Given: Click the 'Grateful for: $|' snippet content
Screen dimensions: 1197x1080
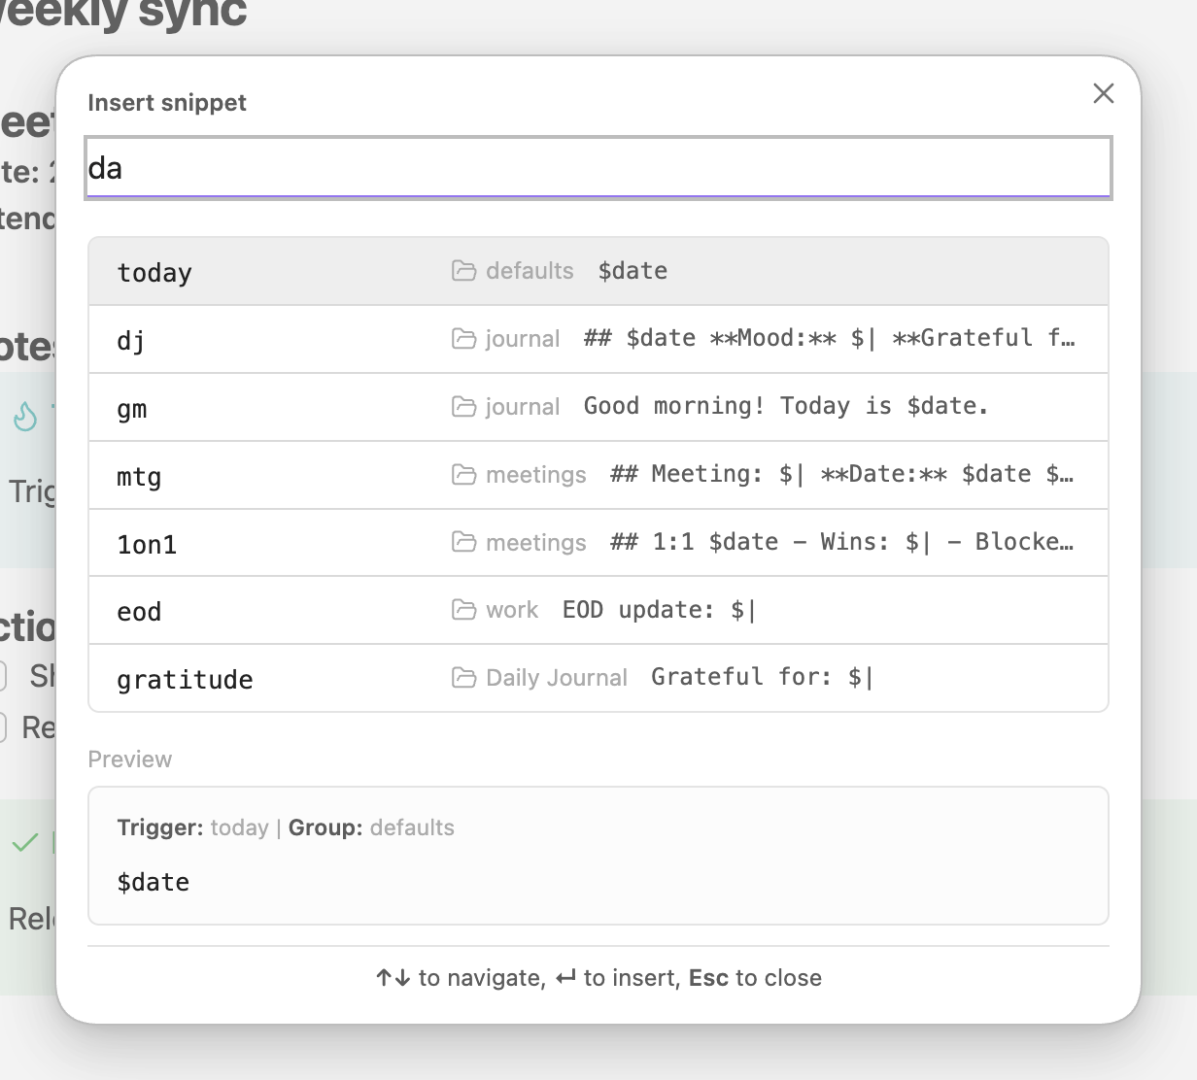Looking at the screenshot, I should coord(762,677).
